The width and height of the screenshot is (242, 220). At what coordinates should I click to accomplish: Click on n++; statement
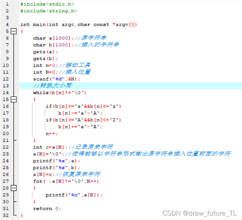(x=52, y=133)
